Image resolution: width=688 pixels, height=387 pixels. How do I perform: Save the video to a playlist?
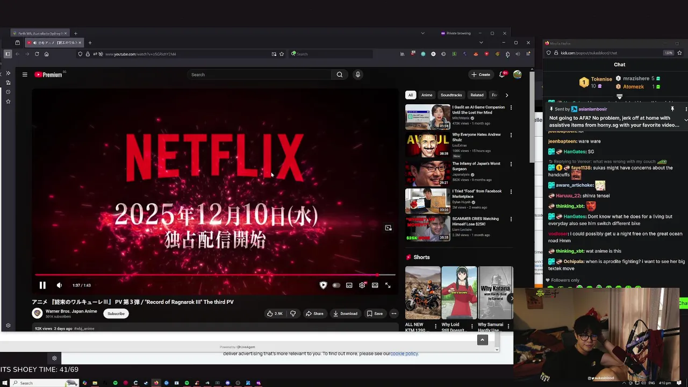[x=375, y=313]
